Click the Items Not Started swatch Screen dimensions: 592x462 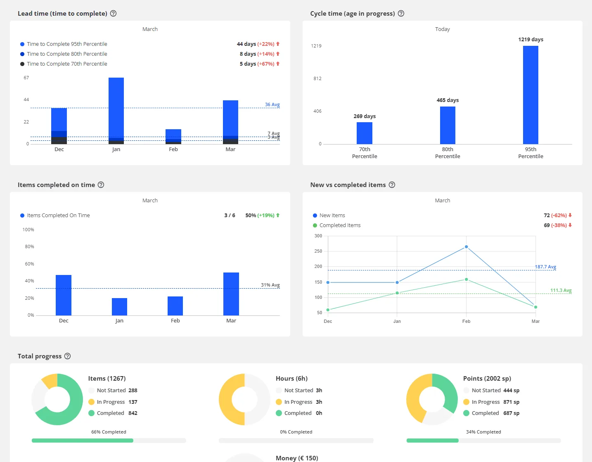coord(92,391)
